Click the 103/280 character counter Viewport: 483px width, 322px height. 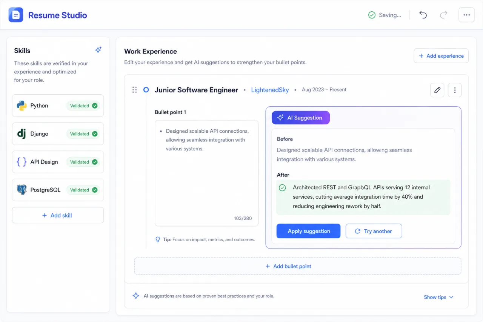(243, 218)
